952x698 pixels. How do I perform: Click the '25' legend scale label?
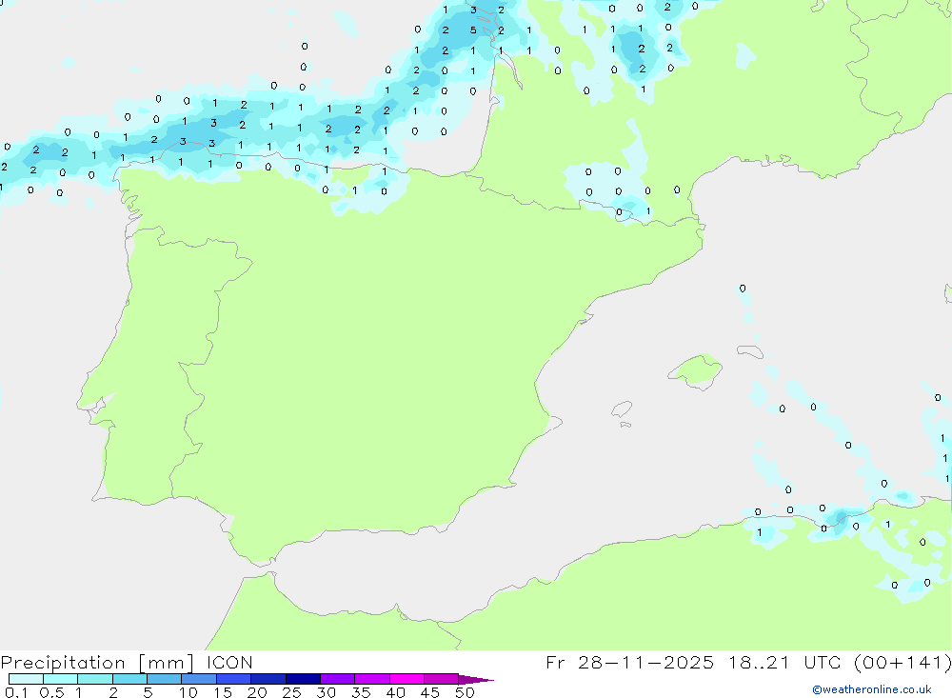[x=292, y=692]
